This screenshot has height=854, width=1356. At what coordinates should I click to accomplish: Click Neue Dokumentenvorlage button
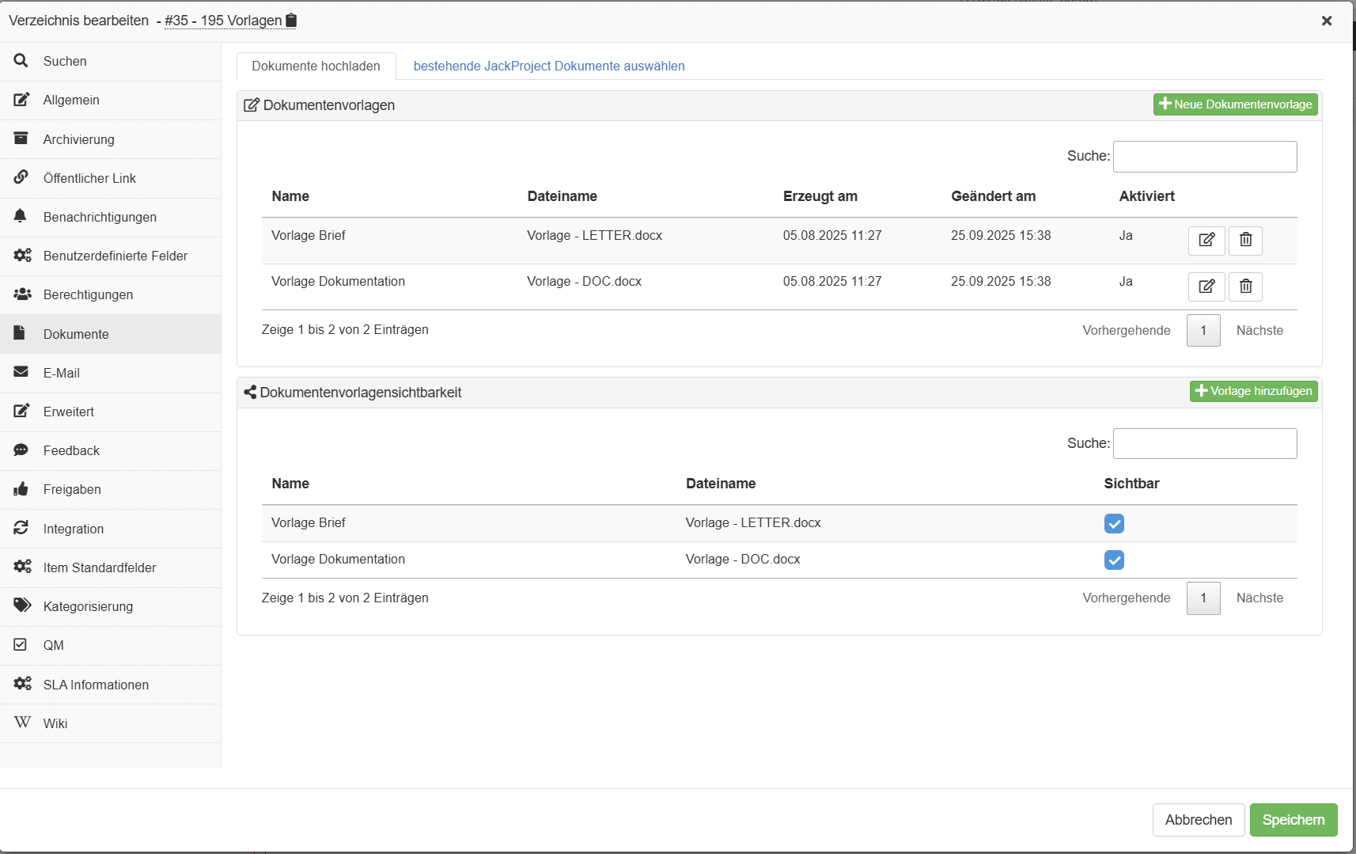pos(1235,104)
